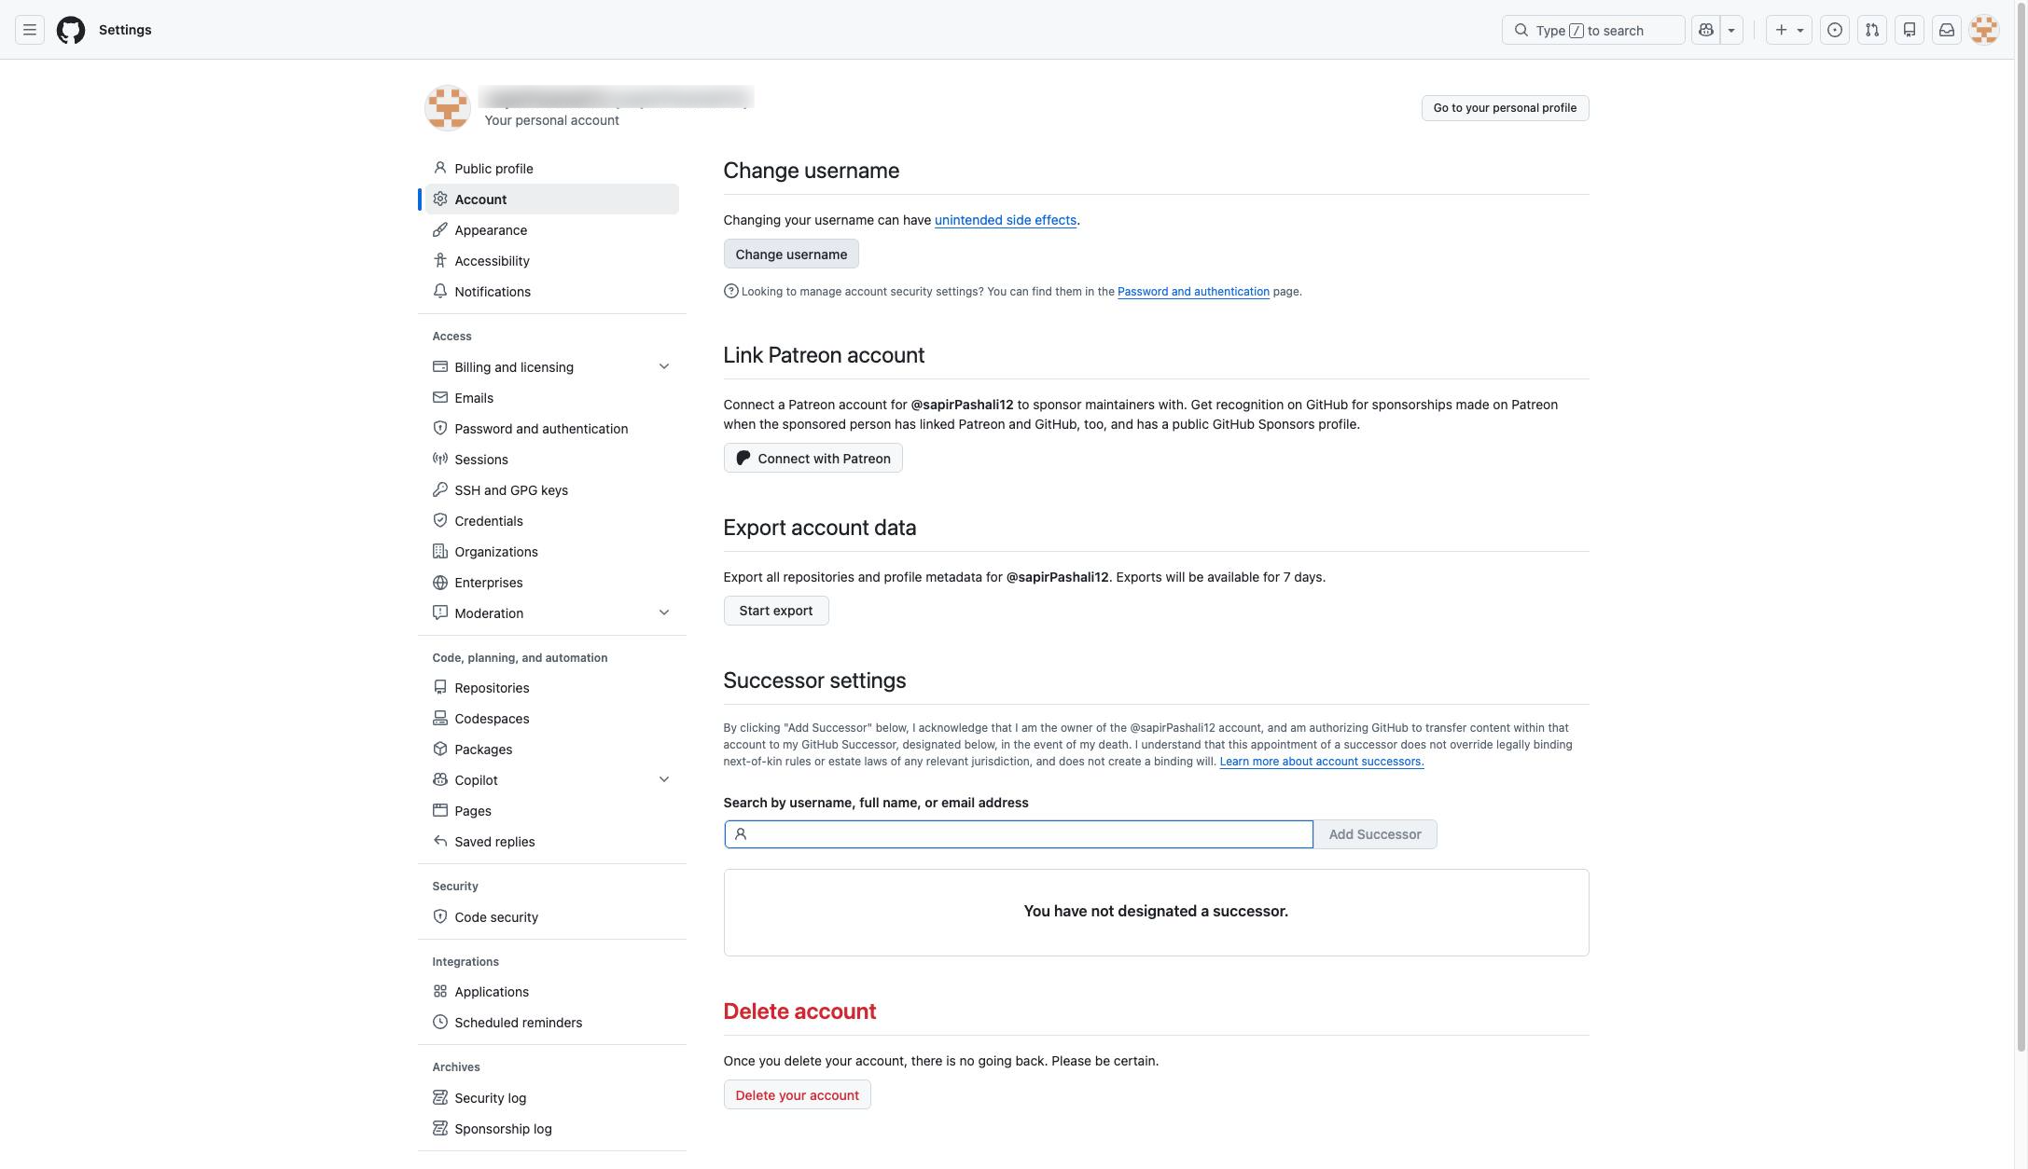Expand the Copilot sidebar section
2028x1169 pixels.
[x=664, y=779]
